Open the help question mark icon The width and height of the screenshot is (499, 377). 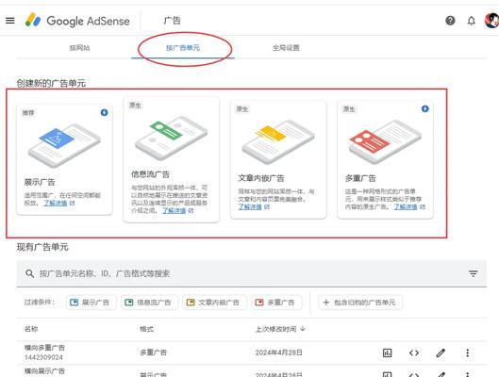450,21
